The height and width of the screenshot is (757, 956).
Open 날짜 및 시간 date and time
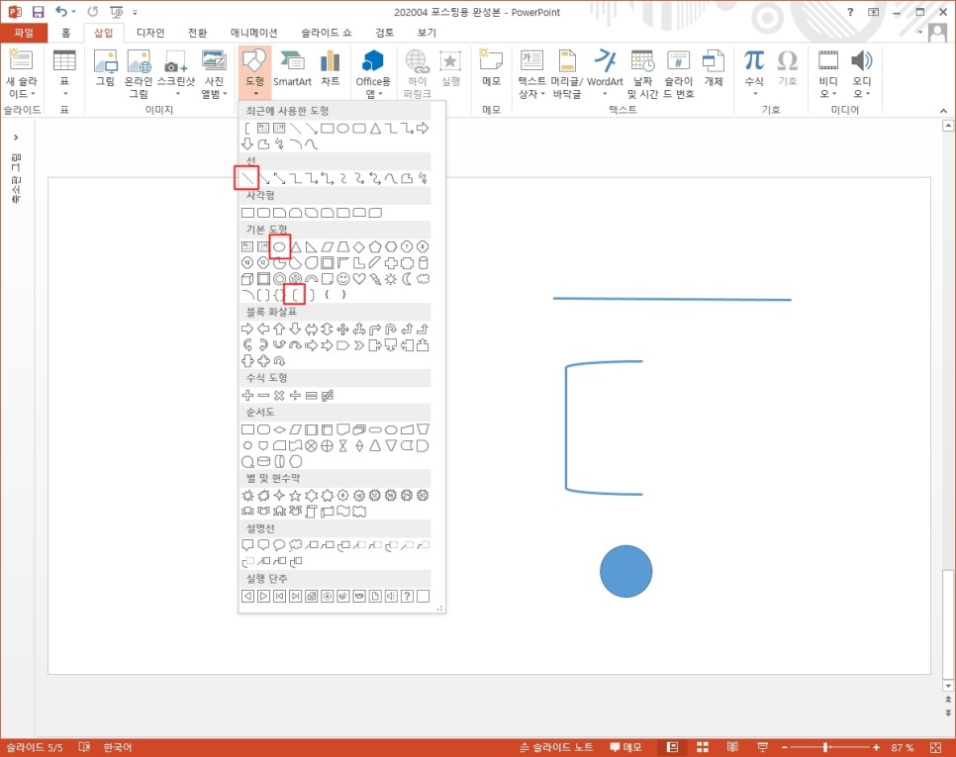tap(642, 74)
